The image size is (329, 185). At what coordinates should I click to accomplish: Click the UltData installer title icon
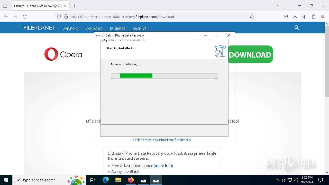pyautogui.click(x=98, y=35)
